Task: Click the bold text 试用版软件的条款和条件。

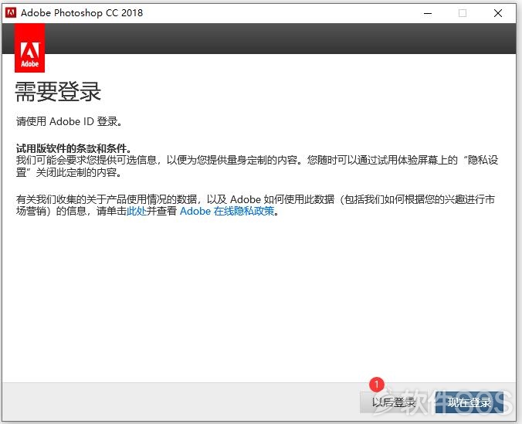Action: [x=74, y=148]
